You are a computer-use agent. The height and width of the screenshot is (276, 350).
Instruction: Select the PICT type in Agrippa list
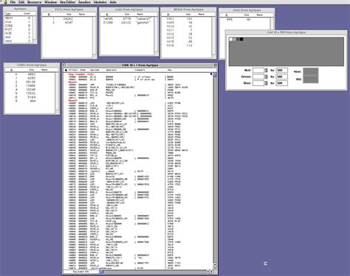coord(18,29)
